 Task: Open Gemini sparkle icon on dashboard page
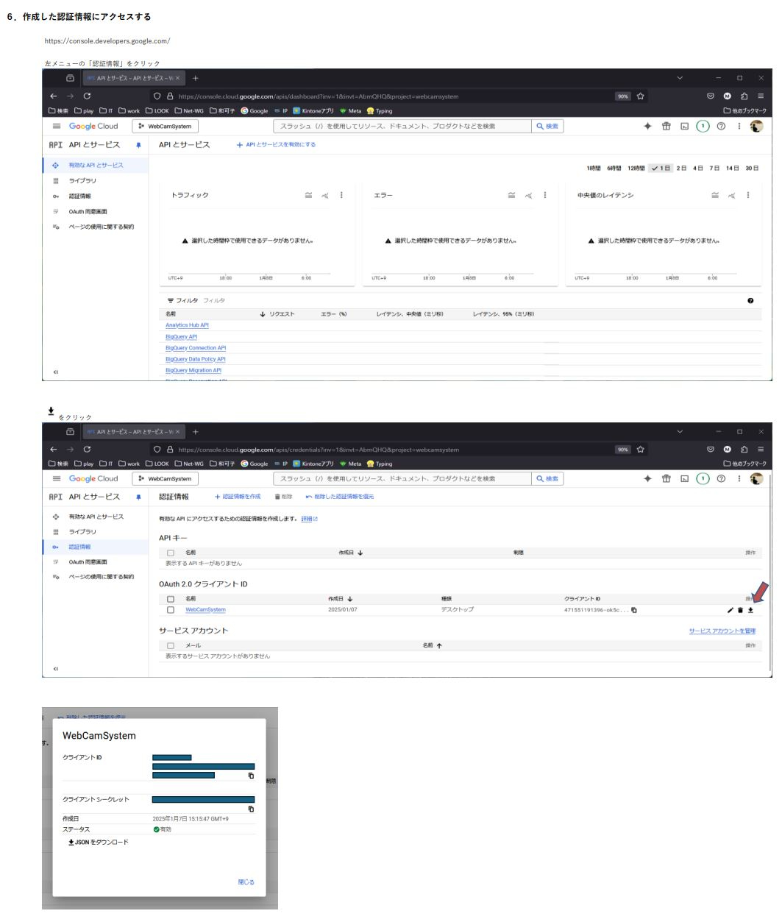pyautogui.click(x=648, y=127)
